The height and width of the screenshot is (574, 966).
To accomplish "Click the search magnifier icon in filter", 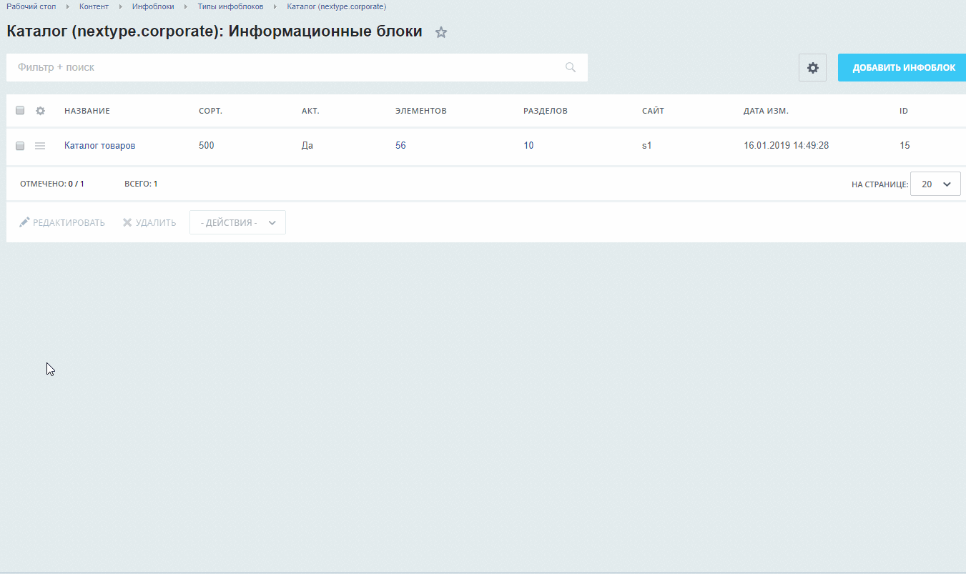I will point(571,67).
